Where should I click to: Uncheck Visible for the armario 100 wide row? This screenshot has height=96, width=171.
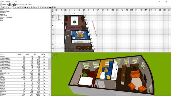[x=44, y=57]
